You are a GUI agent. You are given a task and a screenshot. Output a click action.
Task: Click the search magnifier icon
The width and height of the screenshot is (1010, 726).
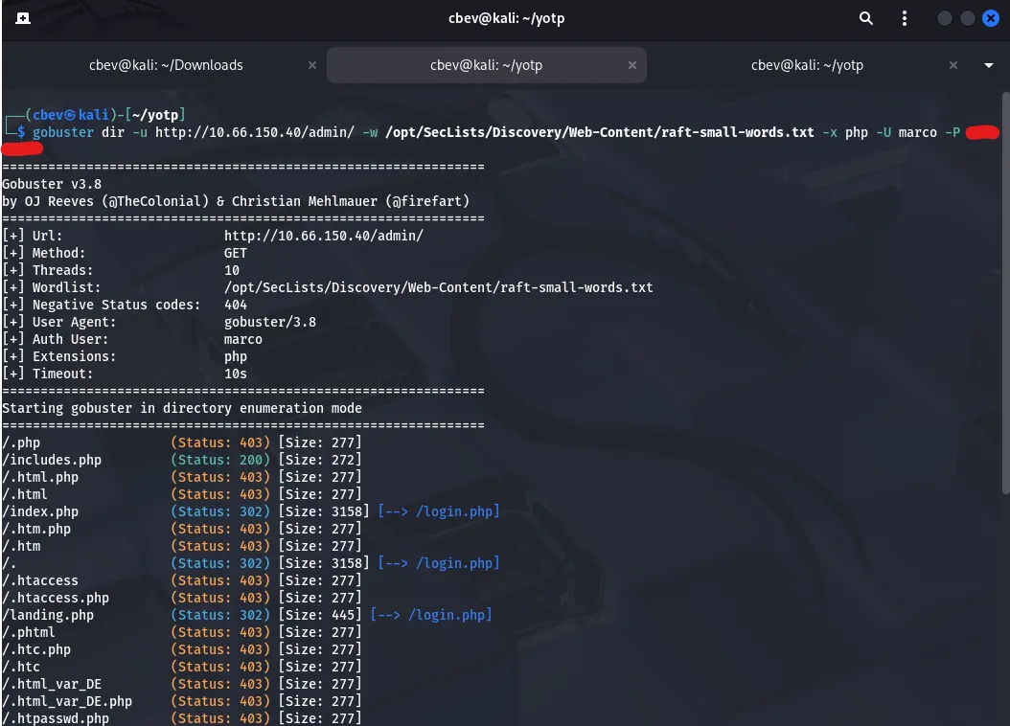pos(866,18)
